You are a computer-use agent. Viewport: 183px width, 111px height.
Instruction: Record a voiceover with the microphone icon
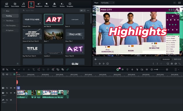(132, 69)
